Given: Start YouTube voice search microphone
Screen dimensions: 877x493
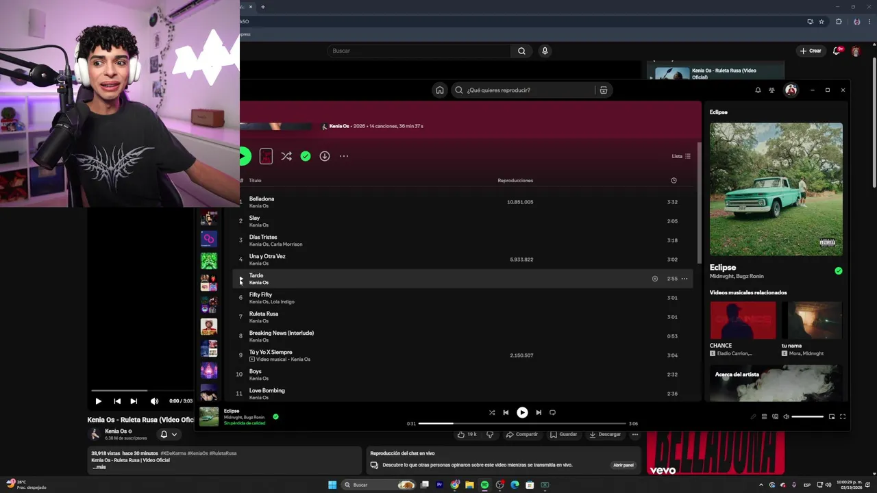Looking at the screenshot, I should pyautogui.click(x=545, y=51).
